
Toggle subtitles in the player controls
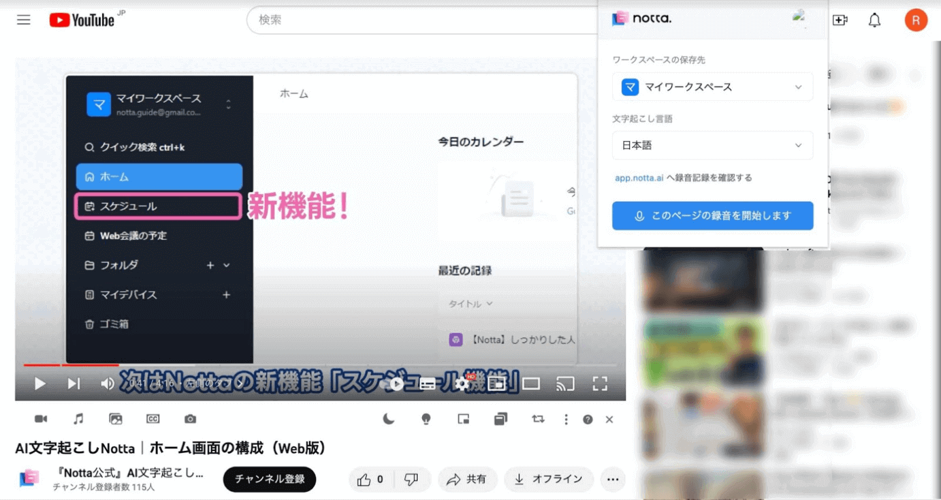[428, 384]
